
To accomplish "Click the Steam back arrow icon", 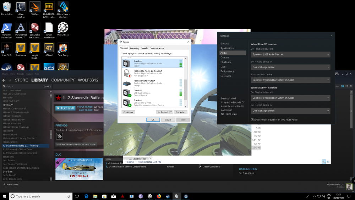I will (x=4, y=80).
